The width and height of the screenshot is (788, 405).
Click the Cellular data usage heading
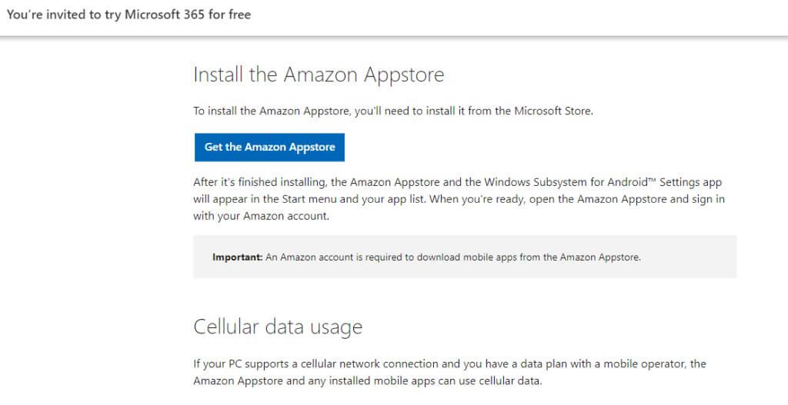[278, 327]
